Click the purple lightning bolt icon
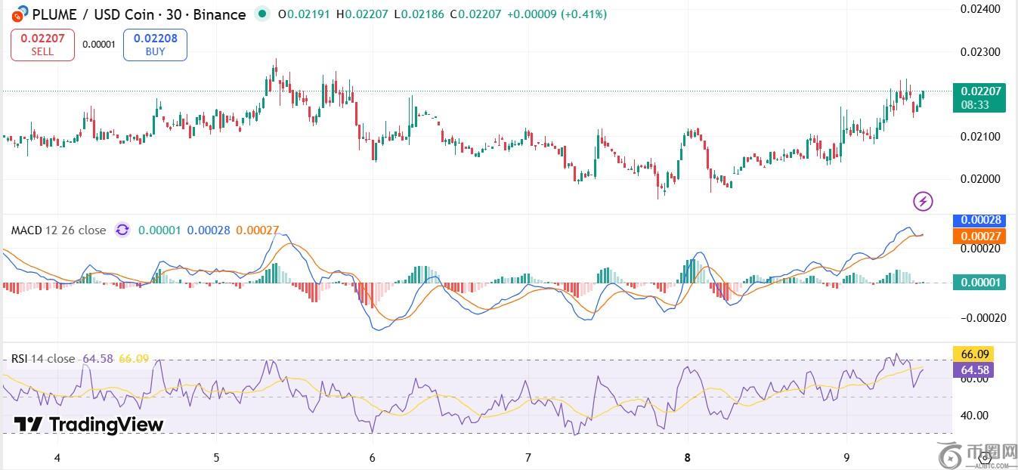 coord(923,201)
